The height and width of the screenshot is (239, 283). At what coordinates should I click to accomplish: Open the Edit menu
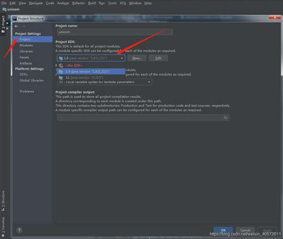(x=13, y=3)
